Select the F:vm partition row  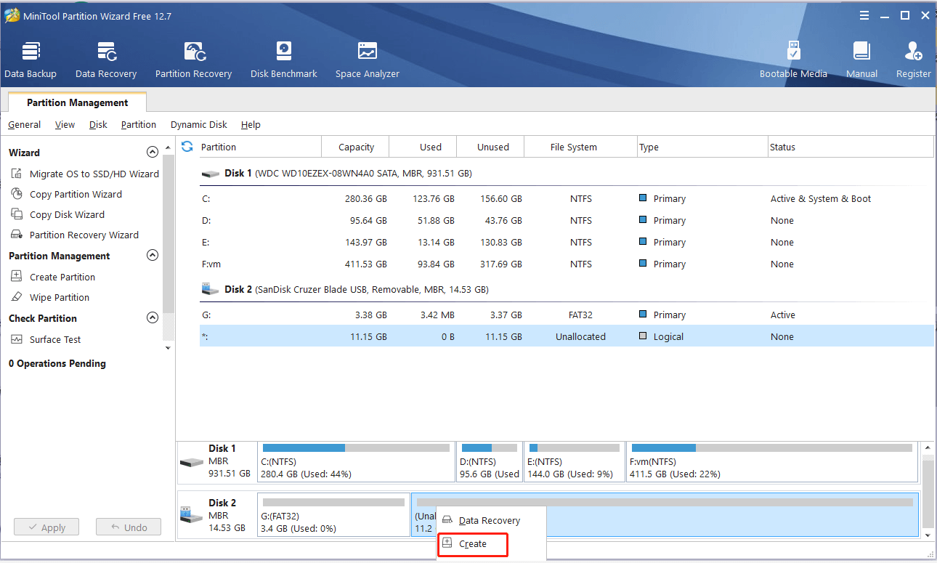pyautogui.click(x=567, y=264)
